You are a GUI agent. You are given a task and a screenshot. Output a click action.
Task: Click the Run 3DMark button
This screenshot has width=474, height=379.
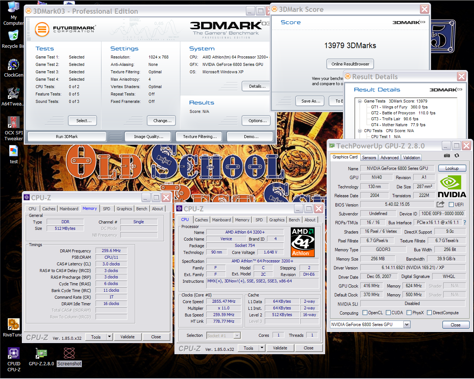pyautogui.click(x=67, y=137)
